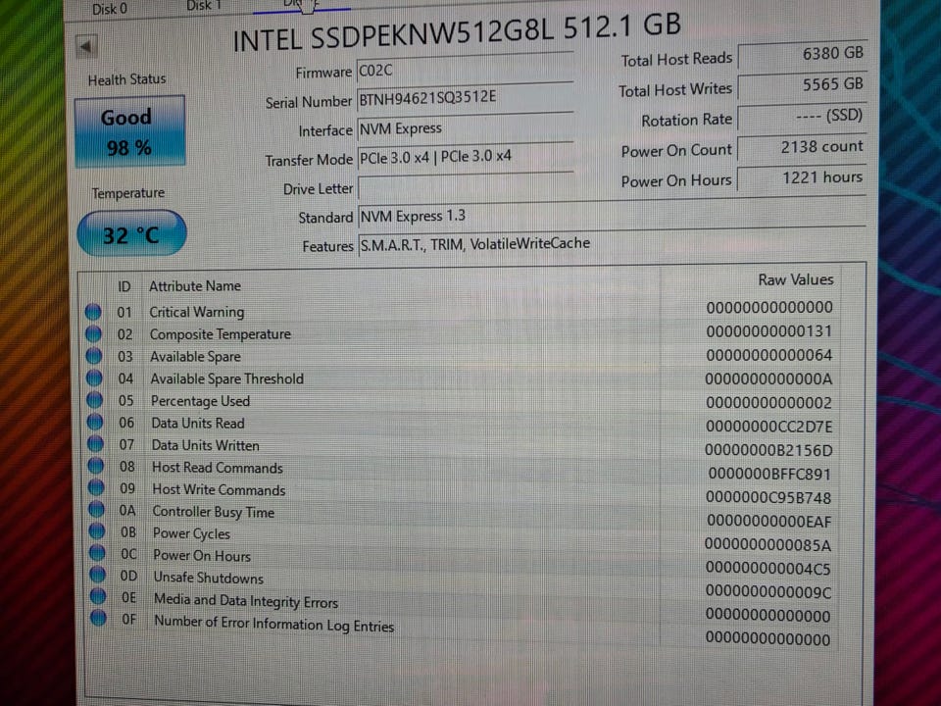Click the Good 98 % health status button
Viewport: 941px width, 706px height.
[x=129, y=130]
